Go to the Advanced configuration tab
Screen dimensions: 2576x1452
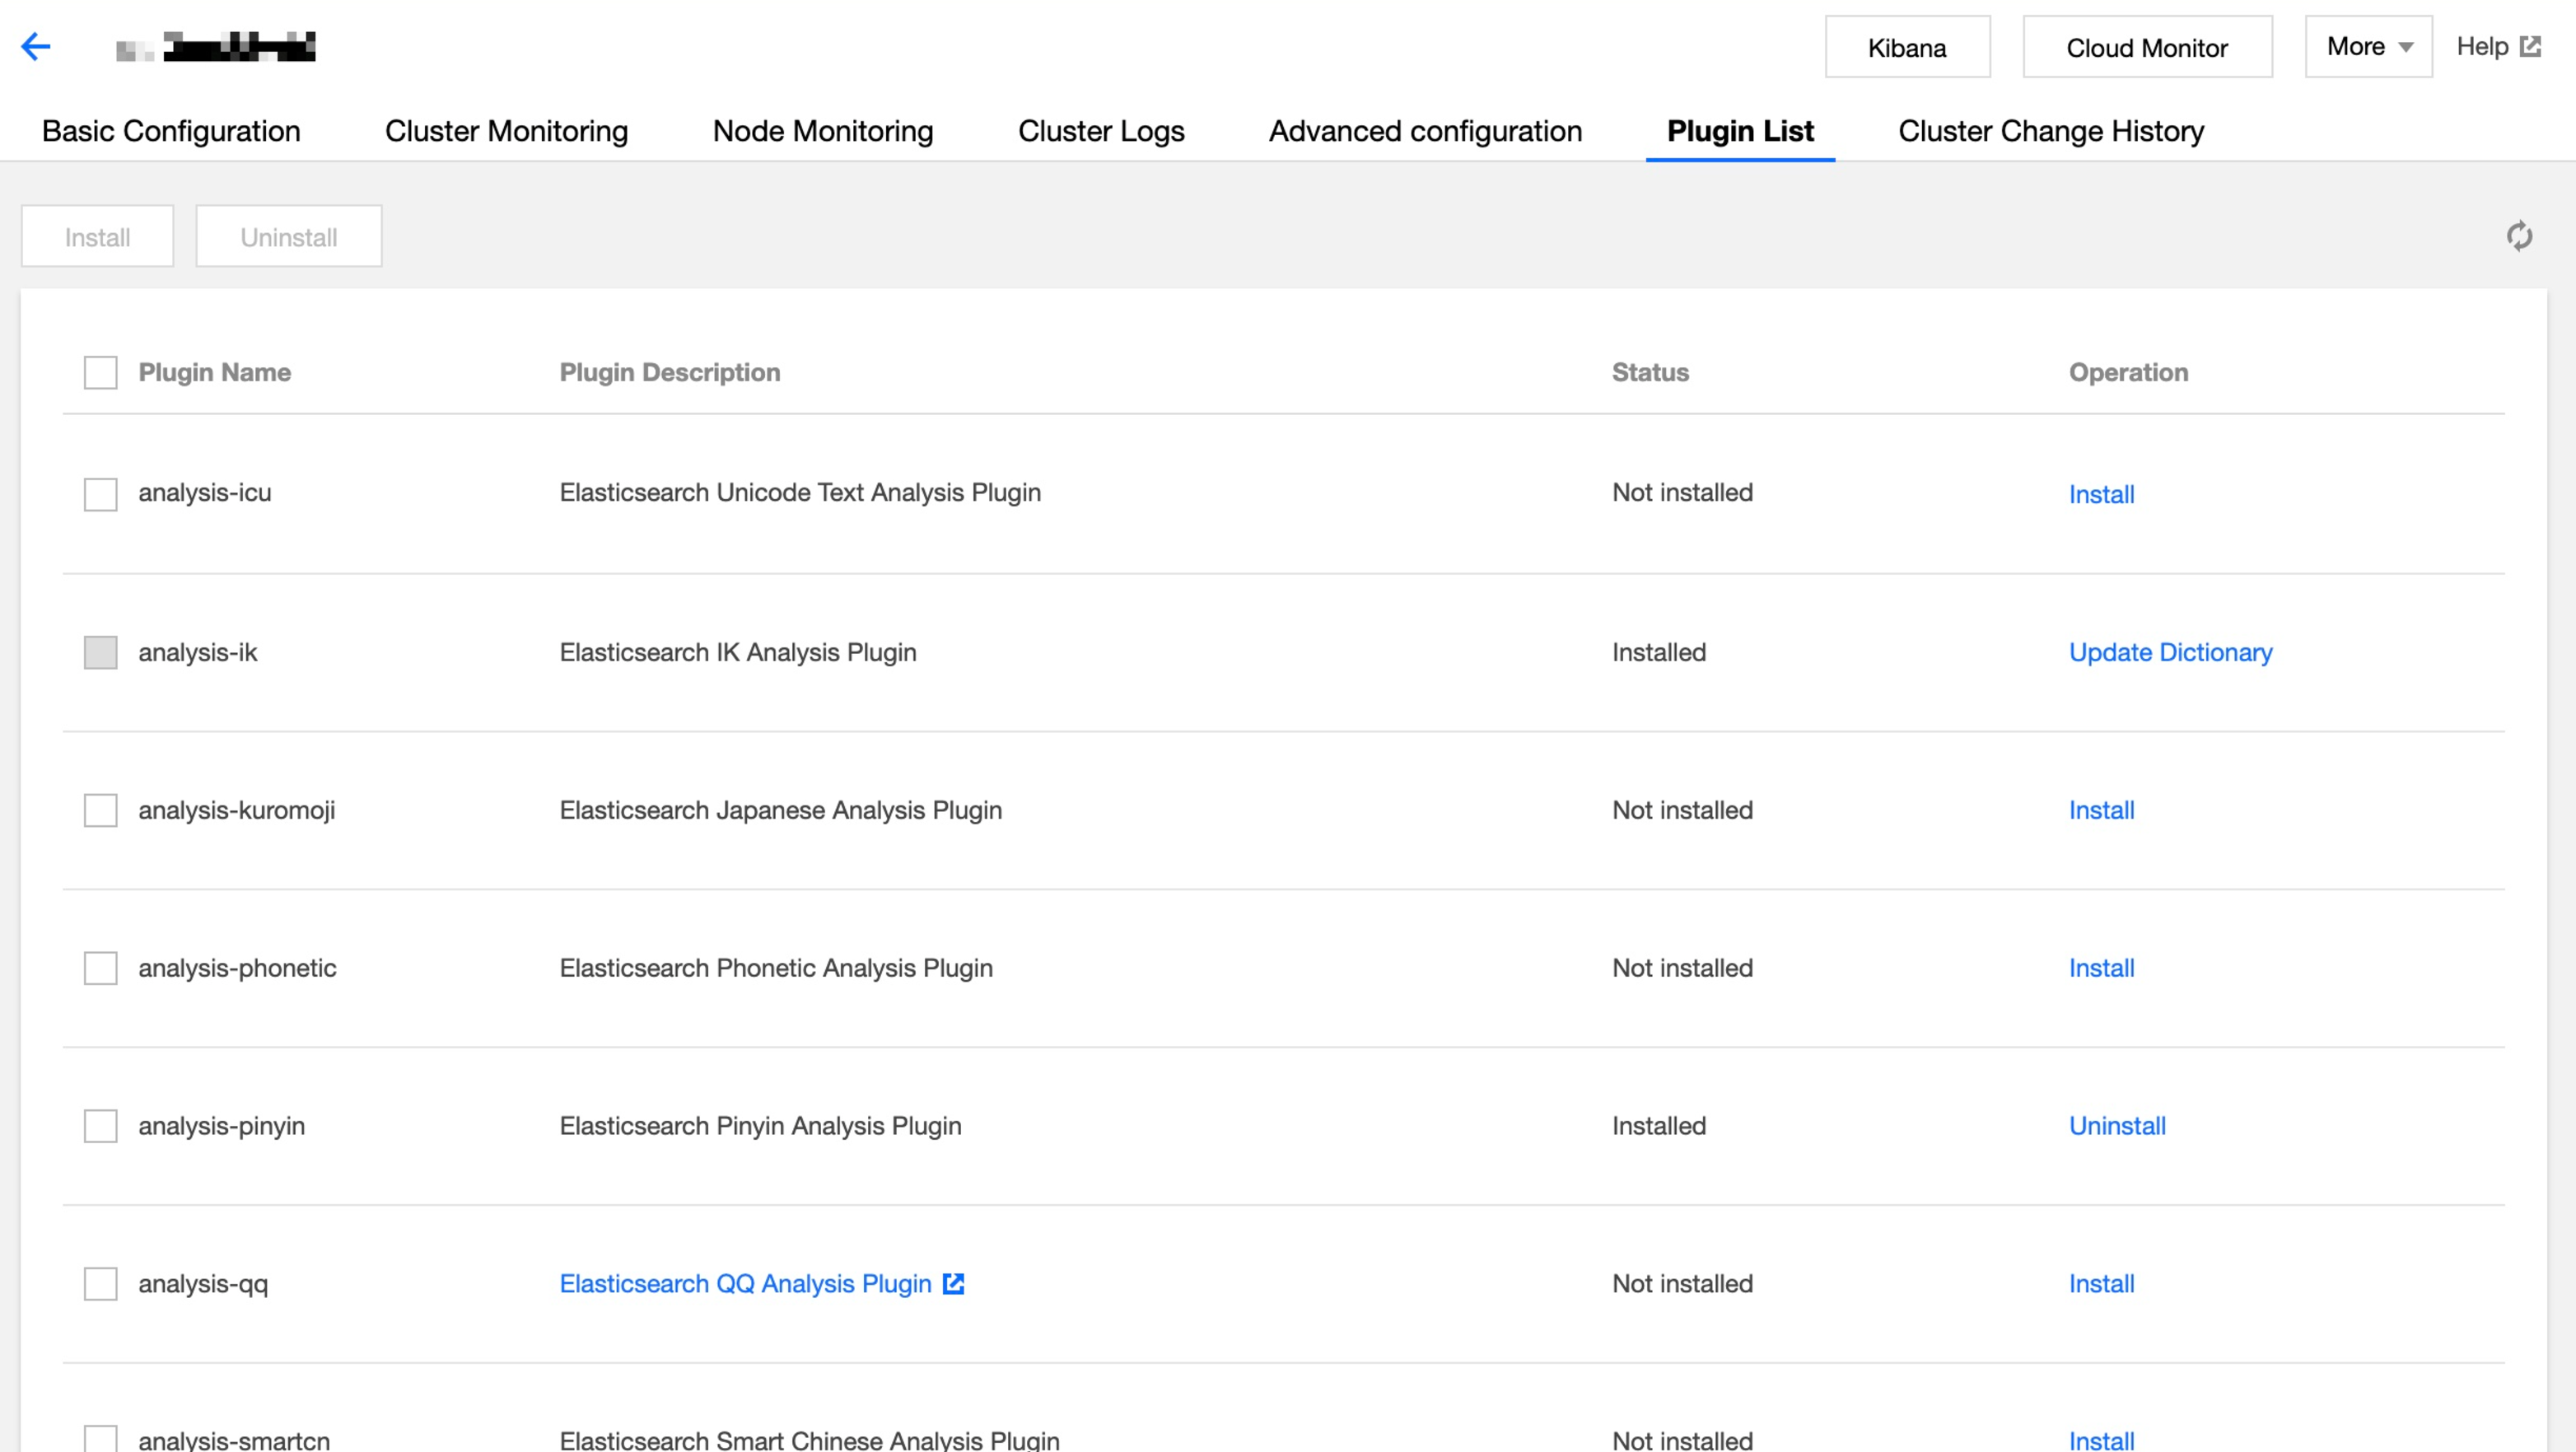(1425, 131)
